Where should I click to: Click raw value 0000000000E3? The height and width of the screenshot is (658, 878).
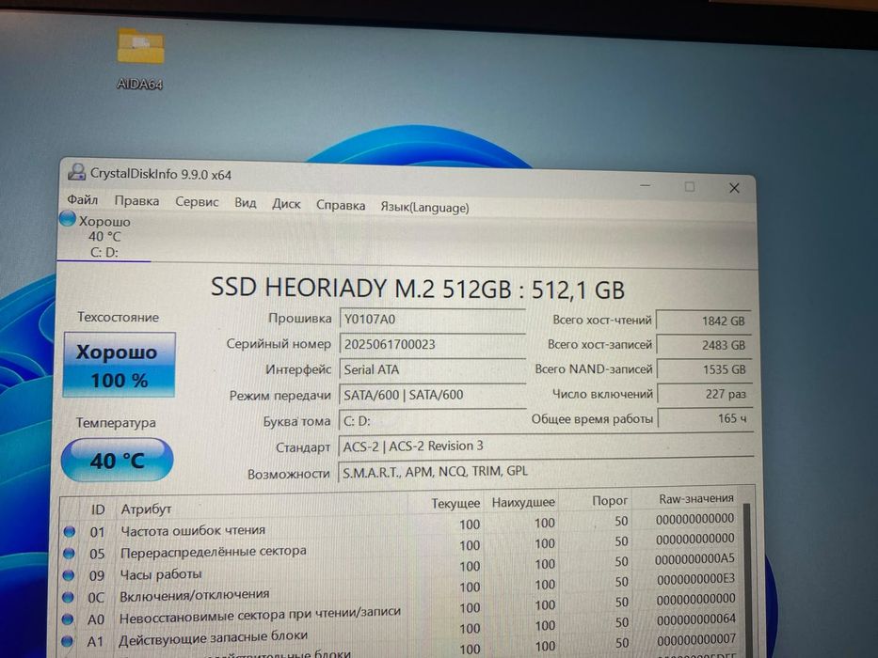695,578
